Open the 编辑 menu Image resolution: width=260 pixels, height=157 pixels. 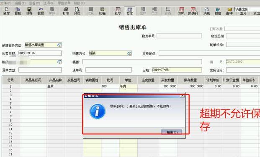click(20, 3)
